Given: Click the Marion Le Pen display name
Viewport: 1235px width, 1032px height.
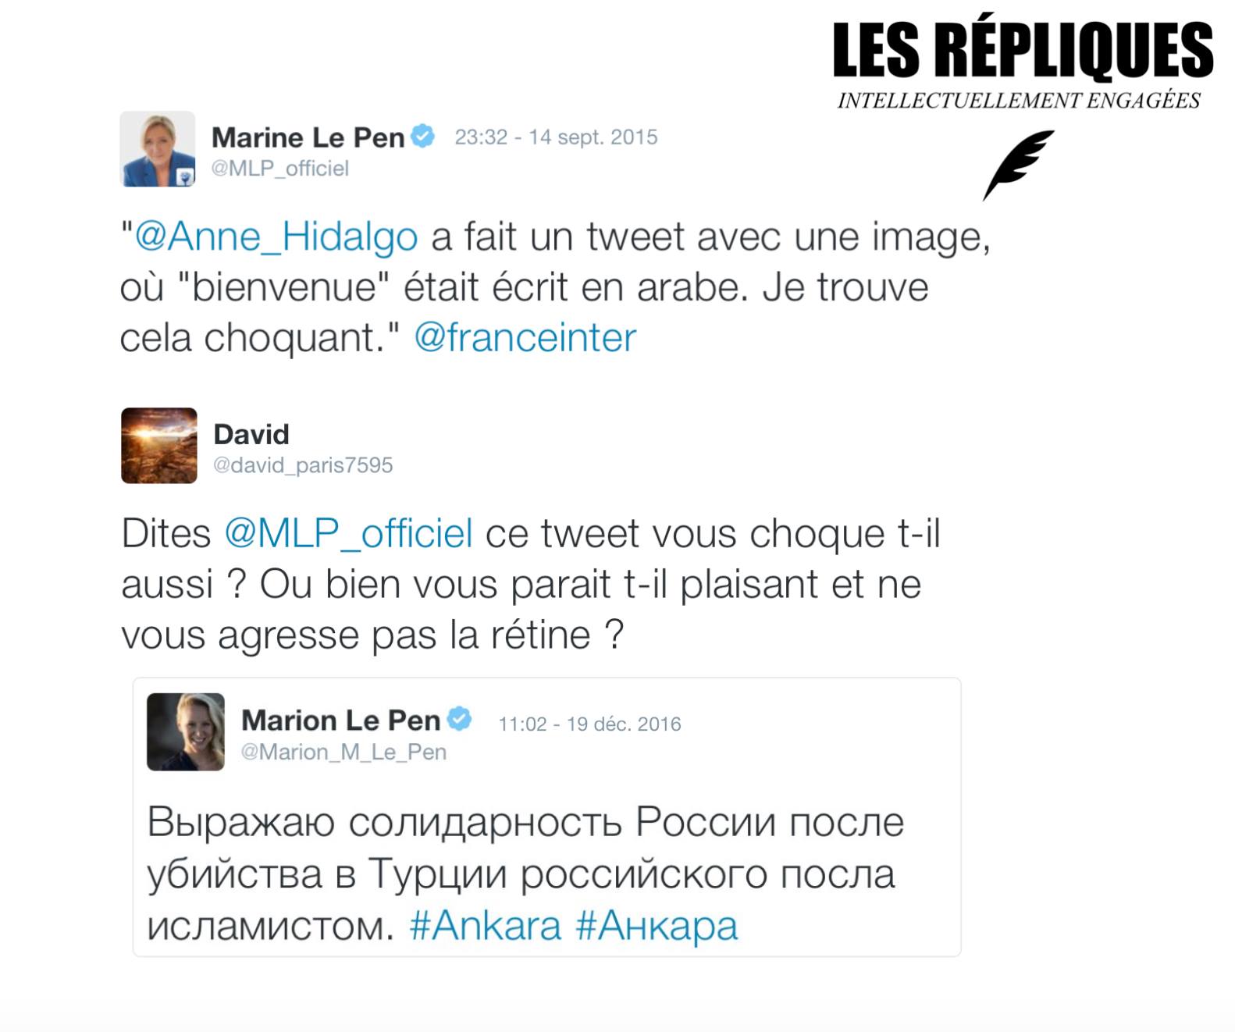Looking at the screenshot, I should pyautogui.click(x=341, y=720).
